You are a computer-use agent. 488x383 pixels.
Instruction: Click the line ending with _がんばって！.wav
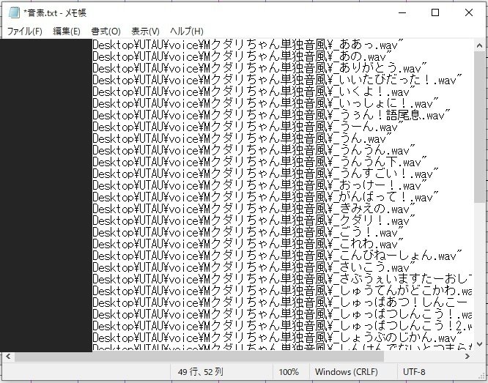265,197
